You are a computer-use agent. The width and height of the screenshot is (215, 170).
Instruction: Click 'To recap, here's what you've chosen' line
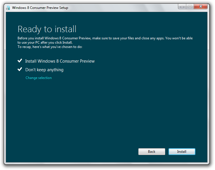pyautogui.click(x=50, y=47)
